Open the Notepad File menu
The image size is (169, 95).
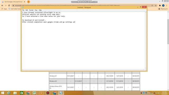23,10
